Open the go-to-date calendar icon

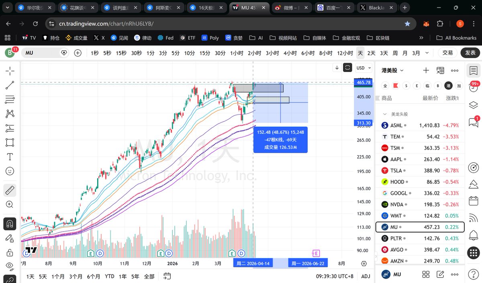tap(167, 276)
